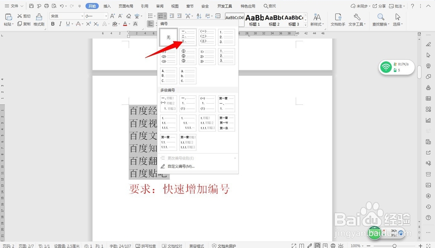The width and height of the screenshot is (435, 248).
Task: Expand the 选择 dropdown
Action: click(x=398, y=24)
